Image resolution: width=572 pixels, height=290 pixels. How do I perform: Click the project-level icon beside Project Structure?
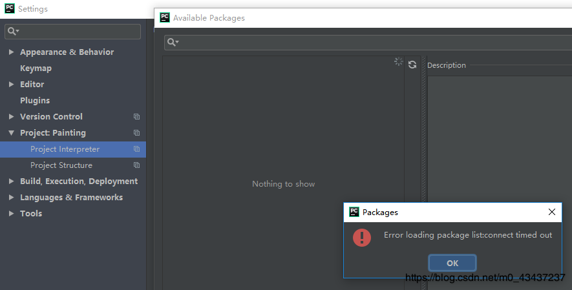click(137, 165)
